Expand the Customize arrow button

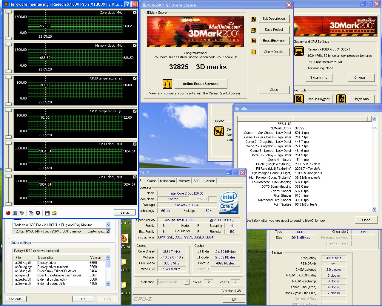point(108,231)
